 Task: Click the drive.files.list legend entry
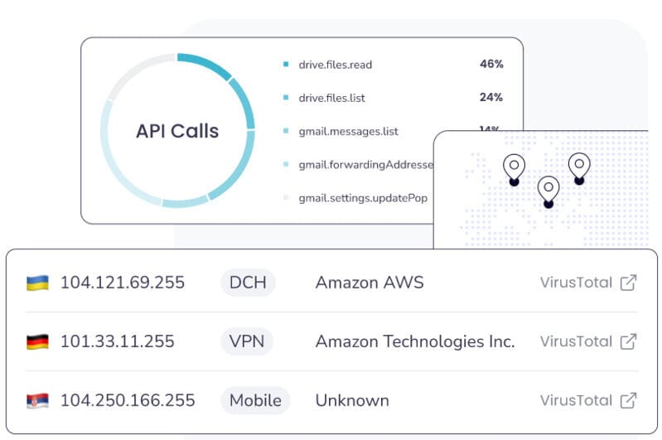[x=331, y=98]
